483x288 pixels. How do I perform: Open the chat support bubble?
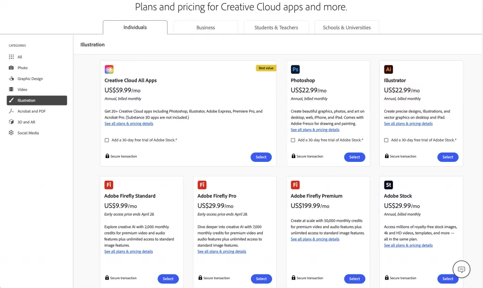(461, 269)
